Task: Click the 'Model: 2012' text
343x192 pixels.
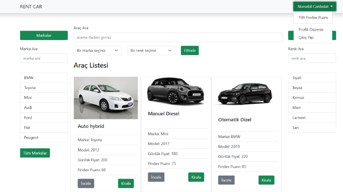Action: (88, 150)
